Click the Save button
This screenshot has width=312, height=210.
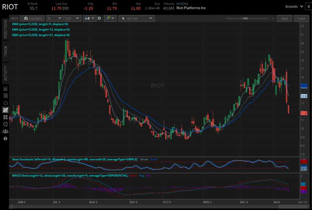pos(284,18)
